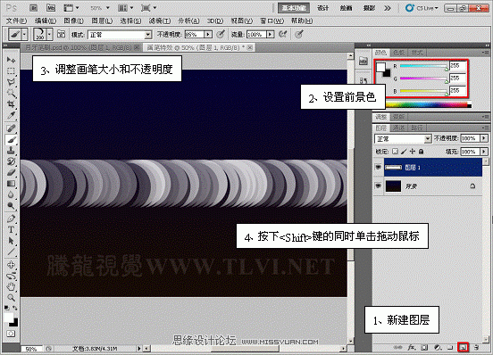Select the Eyedropper tool
The width and height of the screenshot is (493, 355).
point(11,115)
